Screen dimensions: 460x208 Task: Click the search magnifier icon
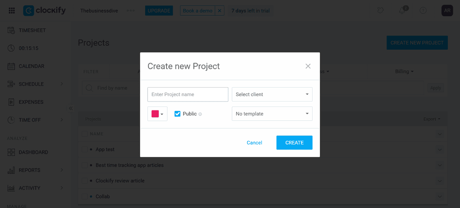(x=89, y=88)
